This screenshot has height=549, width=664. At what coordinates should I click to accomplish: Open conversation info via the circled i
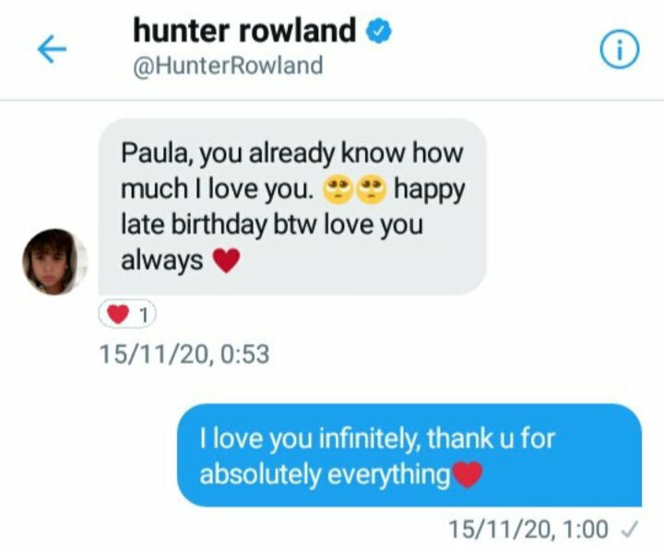(x=620, y=49)
